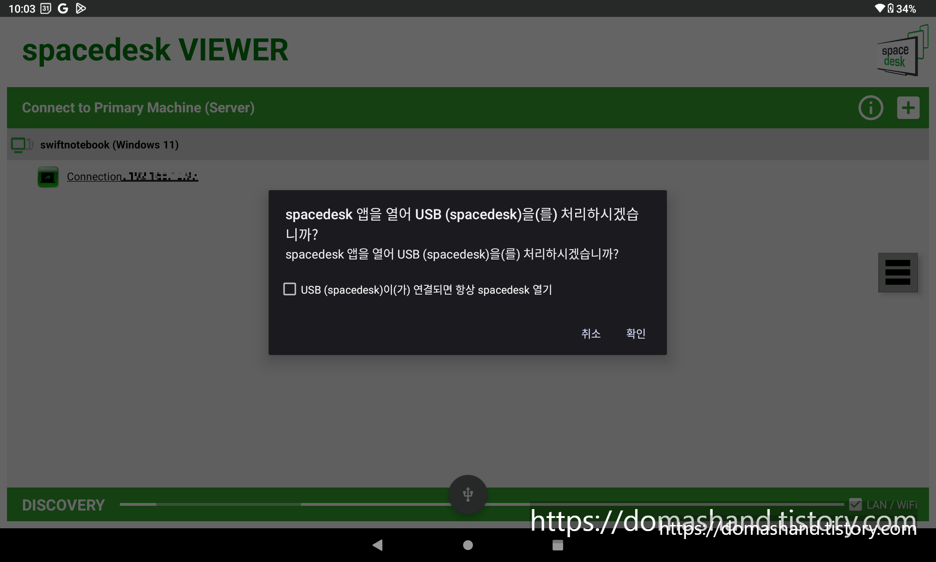Toggle the LAN / WiFi checkbox

click(x=855, y=504)
